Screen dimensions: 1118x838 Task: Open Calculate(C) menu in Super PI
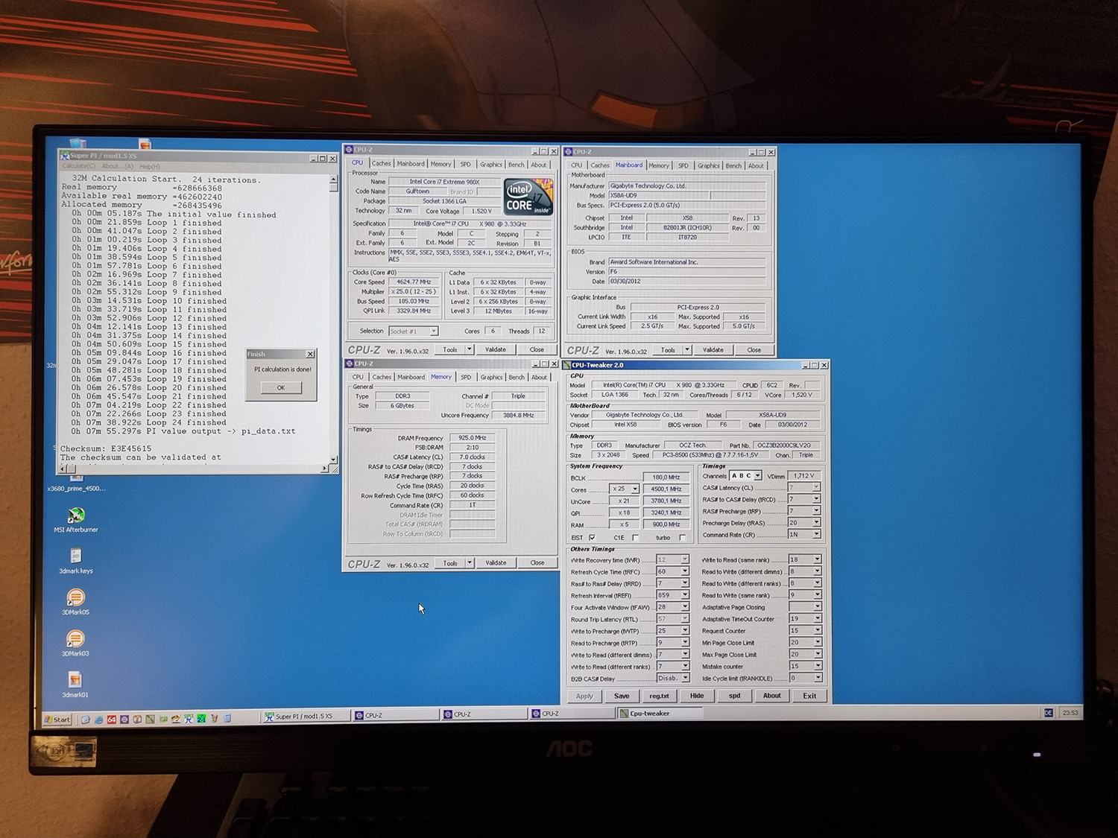pos(79,166)
